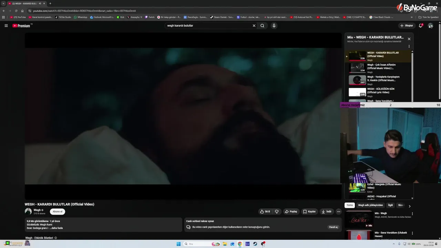The height and width of the screenshot is (248, 441).
Task: Go to YouTube Premium home logo
Action: coord(22,25)
